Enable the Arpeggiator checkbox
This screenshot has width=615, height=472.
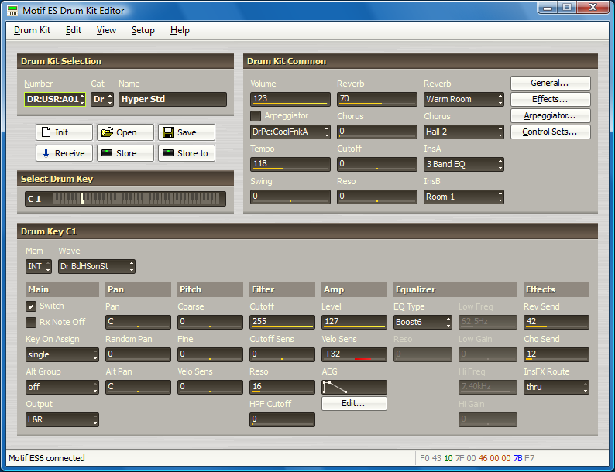[x=256, y=116]
